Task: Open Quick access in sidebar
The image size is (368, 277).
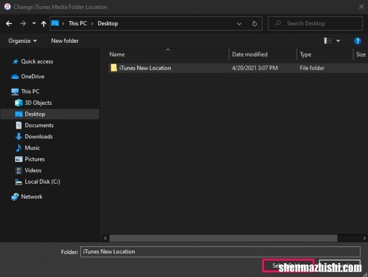Action: click(33, 61)
